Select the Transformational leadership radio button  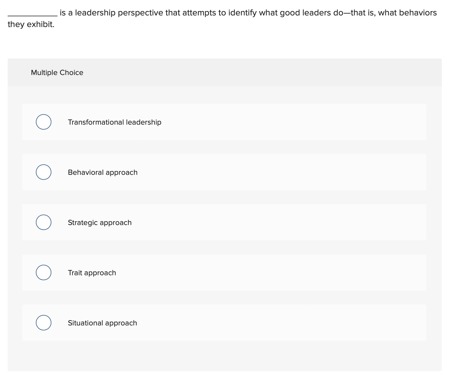coord(44,122)
